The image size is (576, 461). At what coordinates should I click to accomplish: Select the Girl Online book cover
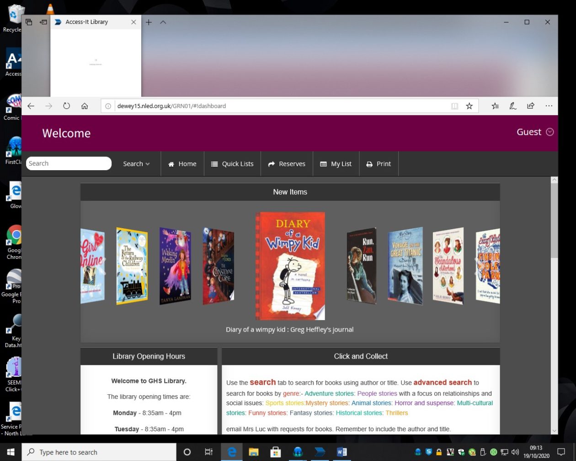(x=93, y=266)
